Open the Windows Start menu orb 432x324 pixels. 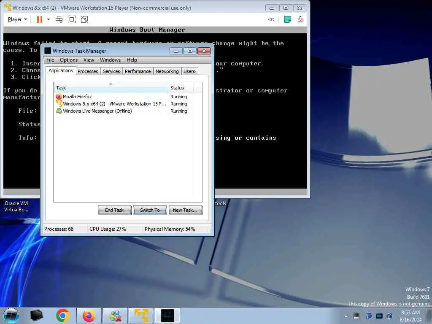pyautogui.click(x=11, y=316)
